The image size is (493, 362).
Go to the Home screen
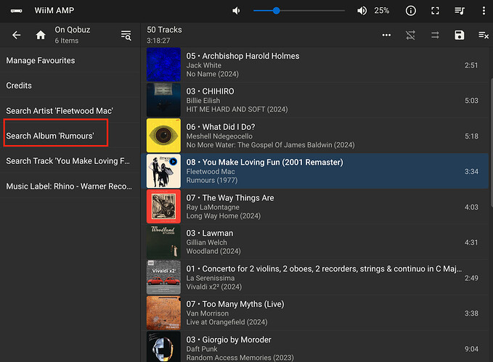(41, 35)
